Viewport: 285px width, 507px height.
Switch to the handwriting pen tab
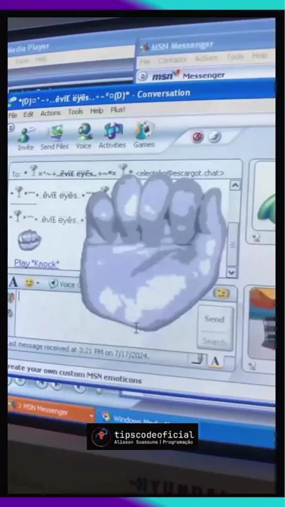point(197,359)
